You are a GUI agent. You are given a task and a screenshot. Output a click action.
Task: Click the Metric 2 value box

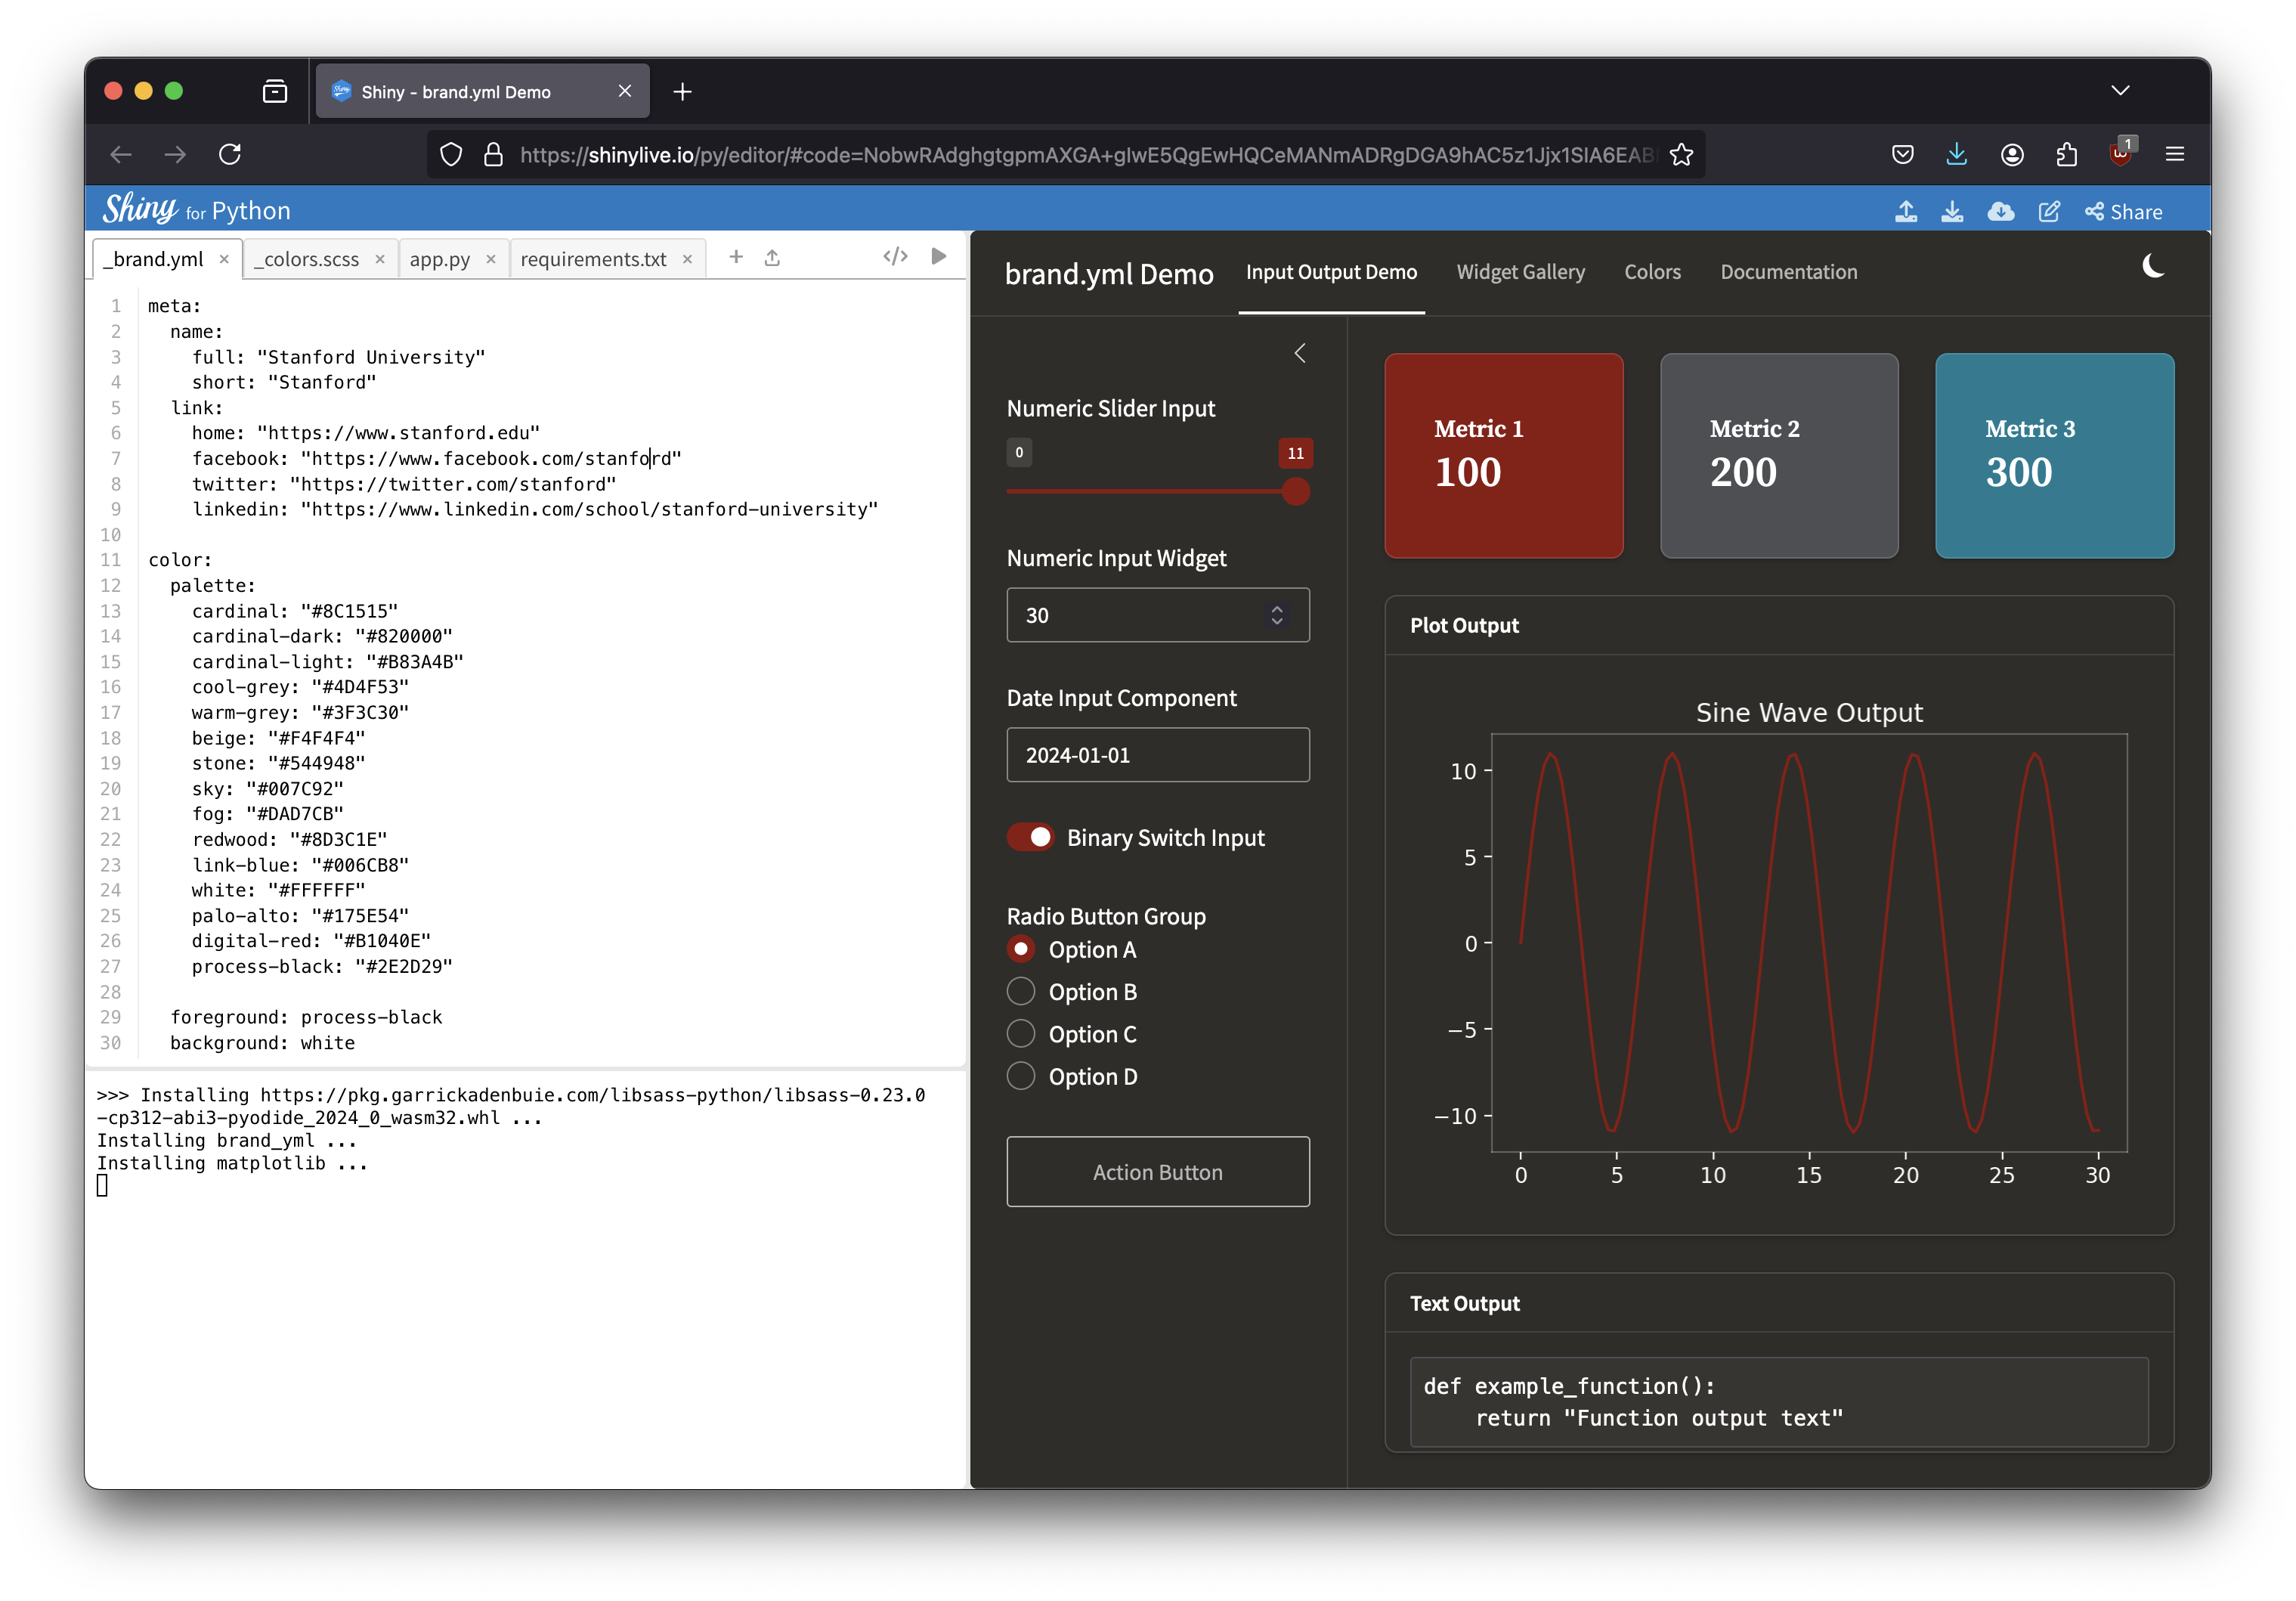(x=1780, y=456)
